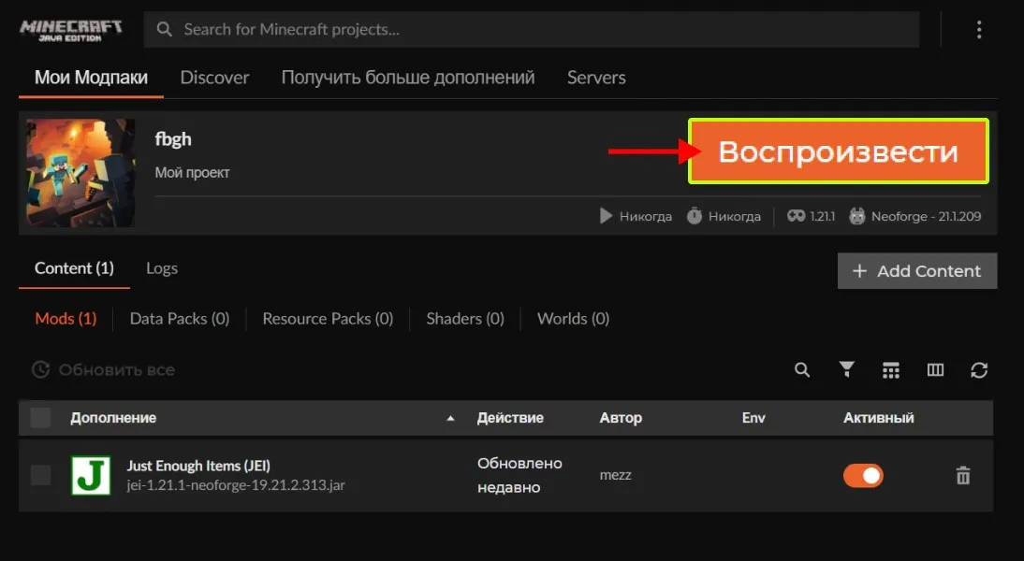The width and height of the screenshot is (1024, 561).
Task: Select the Mods (1) category
Action: 66,318
